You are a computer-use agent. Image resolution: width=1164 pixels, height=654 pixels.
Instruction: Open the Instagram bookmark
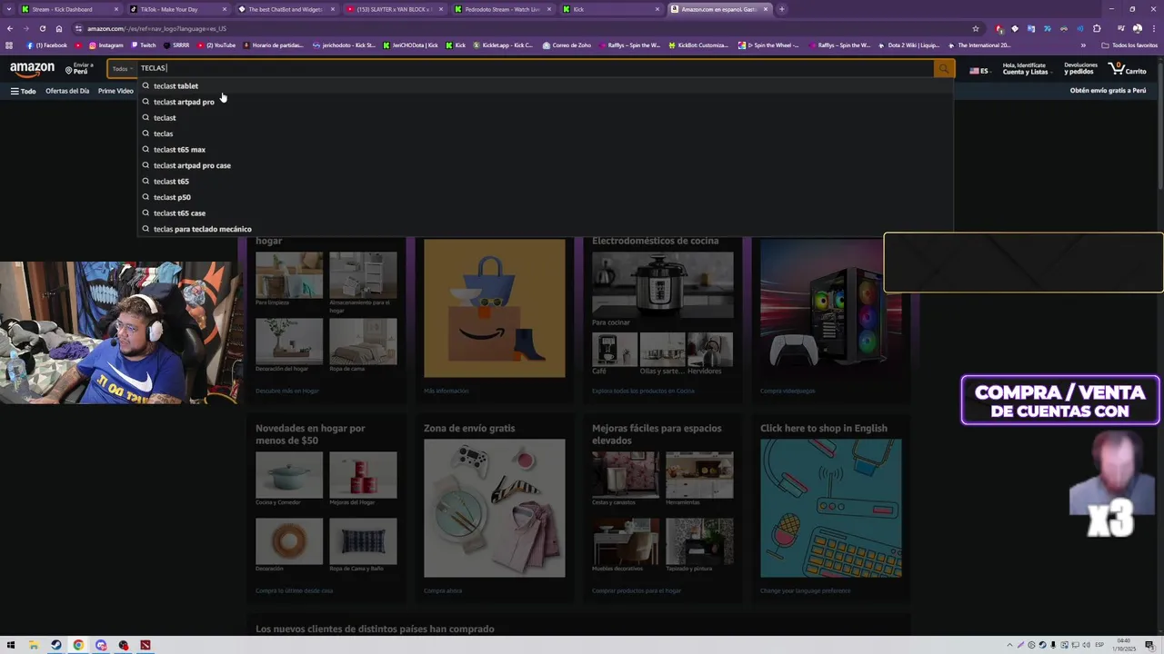pyautogui.click(x=105, y=45)
